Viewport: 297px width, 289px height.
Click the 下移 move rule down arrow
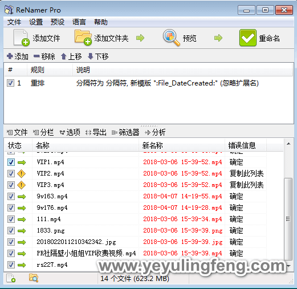coord(91,56)
